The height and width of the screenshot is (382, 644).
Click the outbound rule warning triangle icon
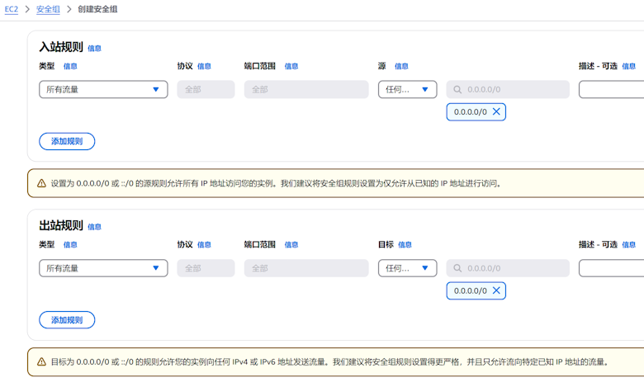tap(41, 362)
